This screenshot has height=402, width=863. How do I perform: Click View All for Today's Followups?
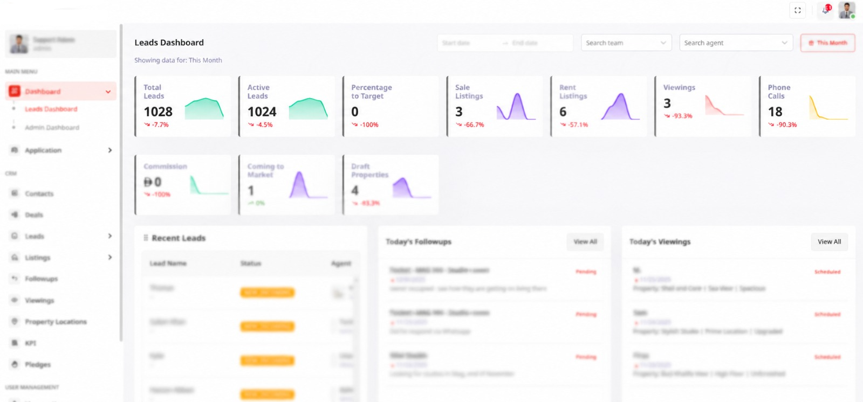585,241
